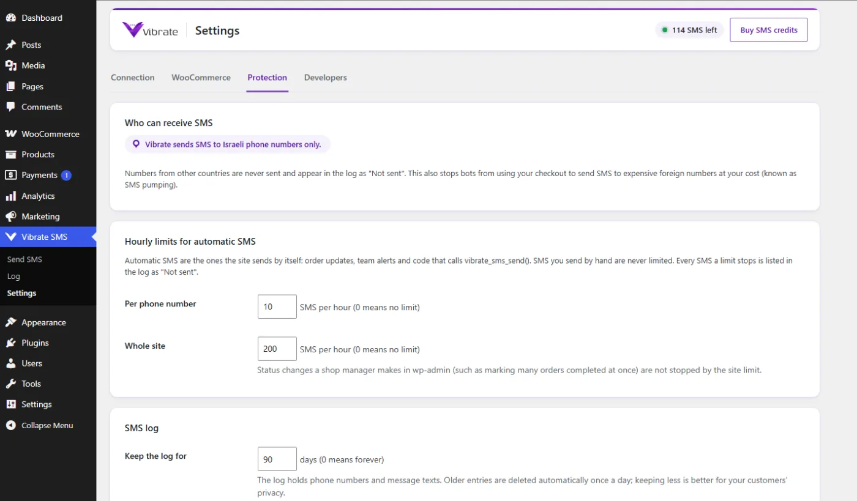Click the 'Settings' page title in header
Screen dimensions: 857x501
click(217, 31)
